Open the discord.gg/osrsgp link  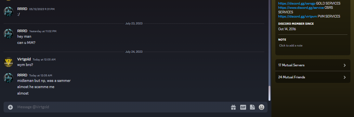[297, 3]
